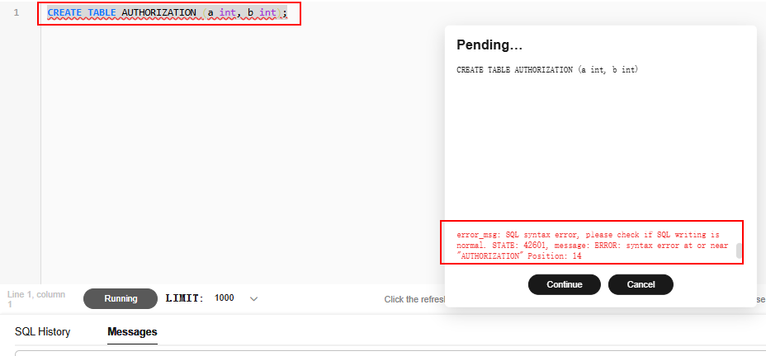The image size is (766, 356).
Task: Click the gray Running button
Action: point(121,298)
